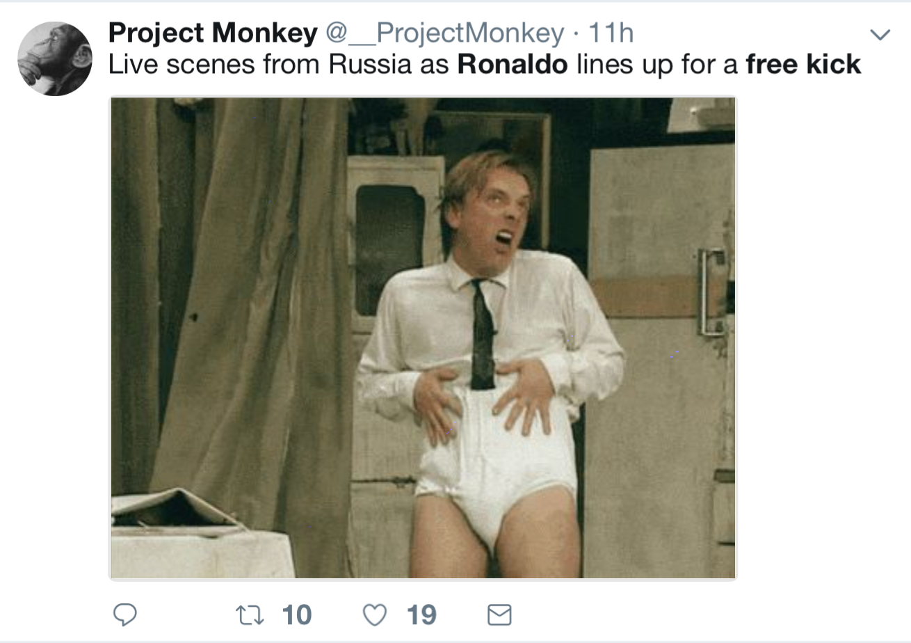This screenshot has height=643, width=911.
Task: Visit the @__ProjectMonkey handle link
Action: [x=445, y=33]
